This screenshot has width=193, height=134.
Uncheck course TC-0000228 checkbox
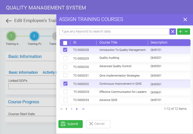pyautogui.click(x=65, y=50)
